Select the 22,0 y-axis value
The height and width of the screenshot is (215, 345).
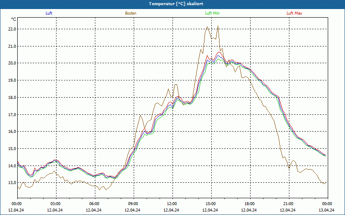[x=12, y=29]
